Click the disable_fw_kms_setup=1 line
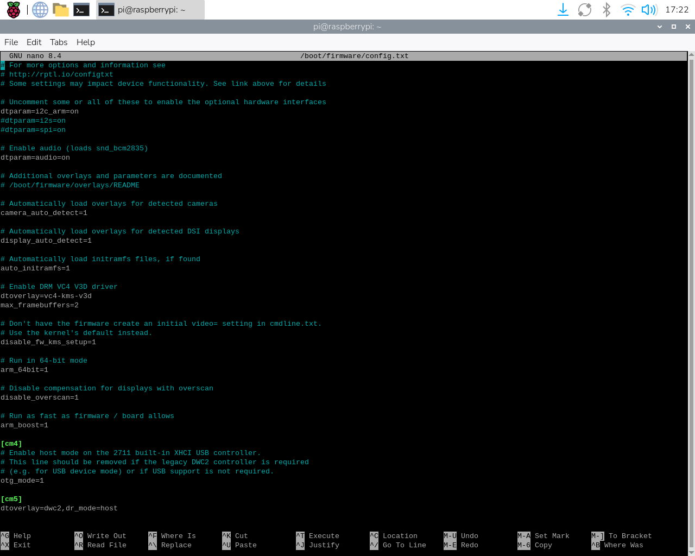Image resolution: width=695 pixels, height=556 pixels. point(48,342)
